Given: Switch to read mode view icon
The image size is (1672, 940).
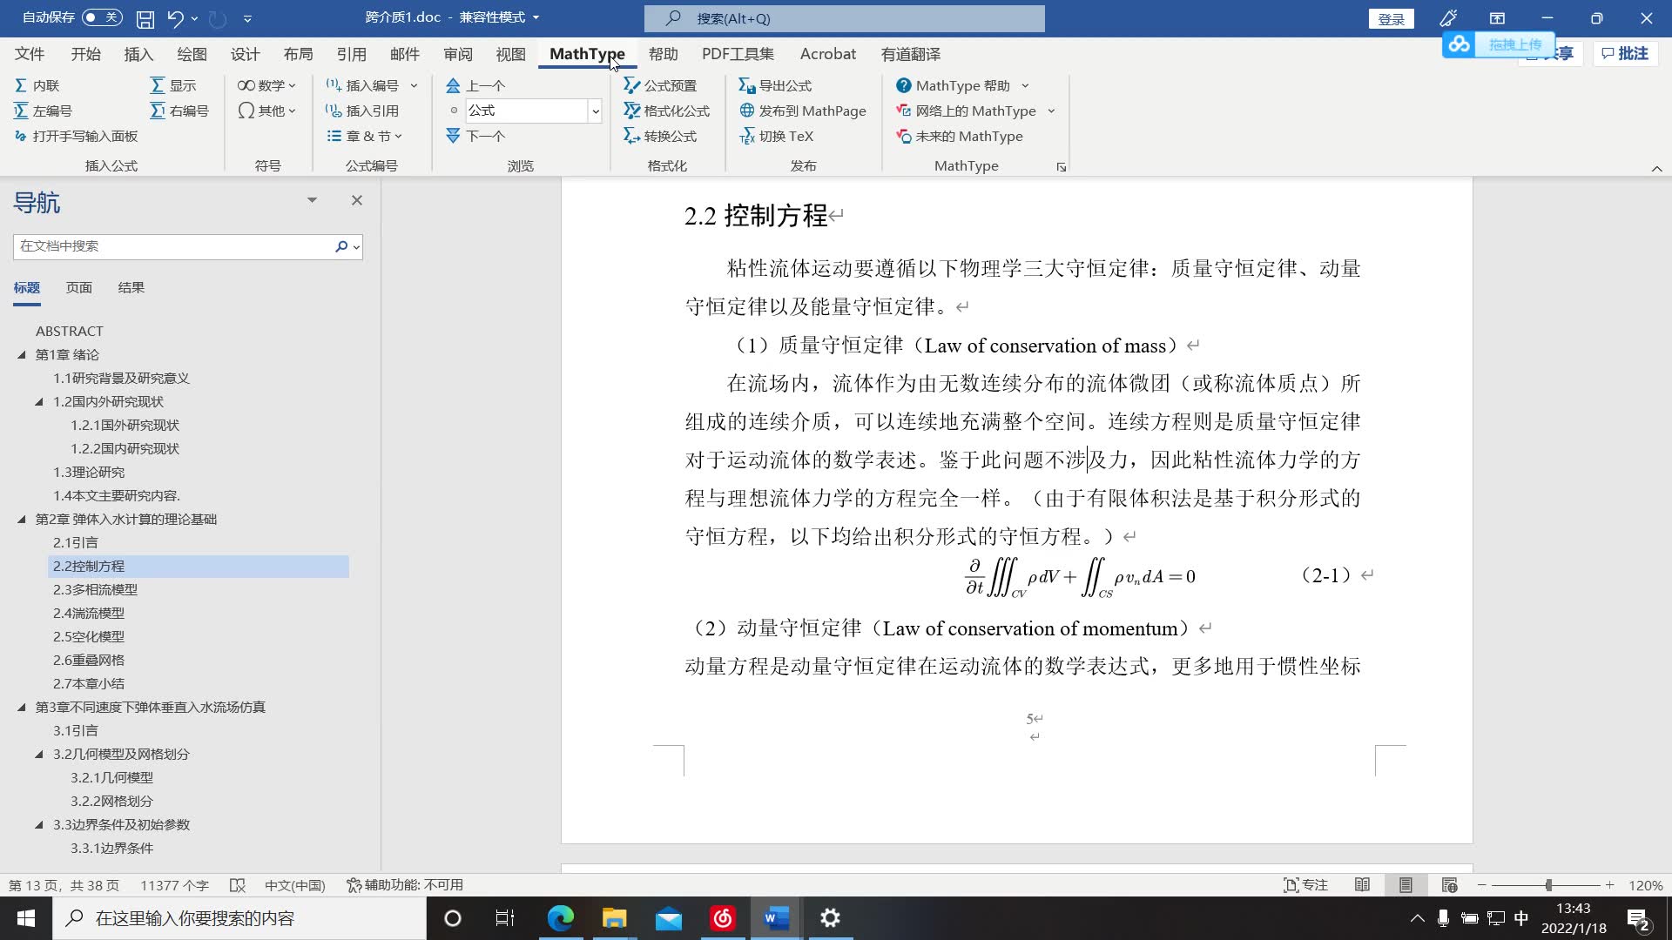Looking at the screenshot, I should click(x=1362, y=885).
